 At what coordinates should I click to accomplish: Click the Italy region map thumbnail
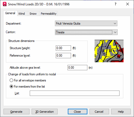click(x=109, y=51)
